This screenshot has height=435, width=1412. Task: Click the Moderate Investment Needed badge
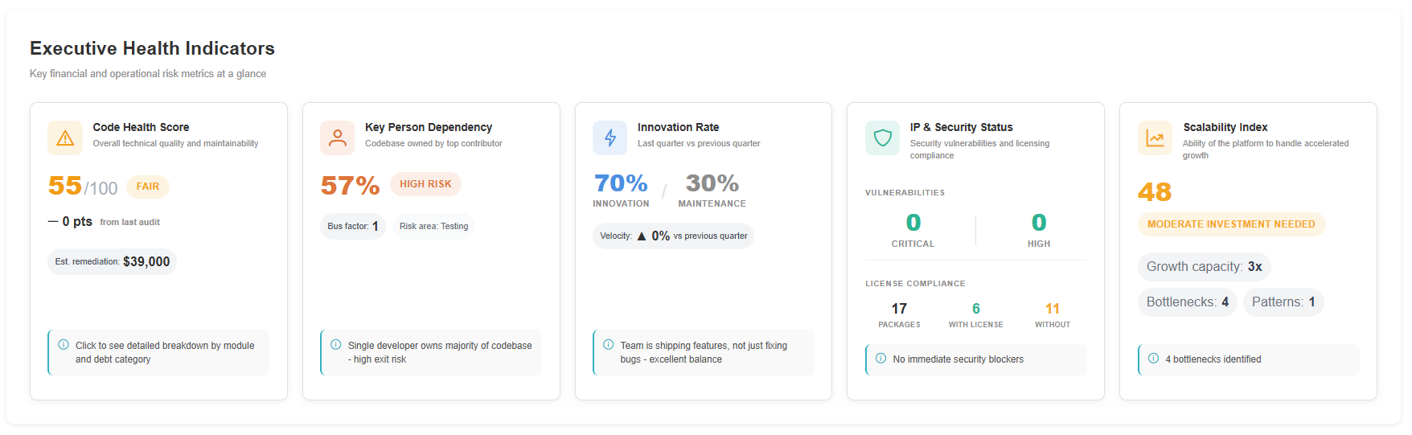pos(1231,224)
